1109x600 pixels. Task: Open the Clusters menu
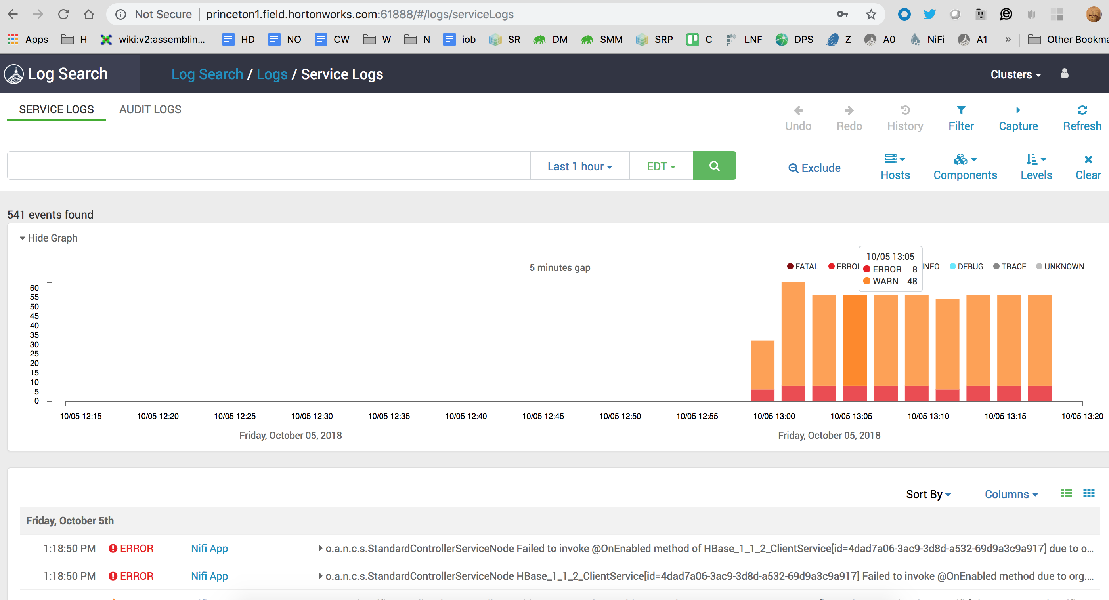pyautogui.click(x=1015, y=74)
